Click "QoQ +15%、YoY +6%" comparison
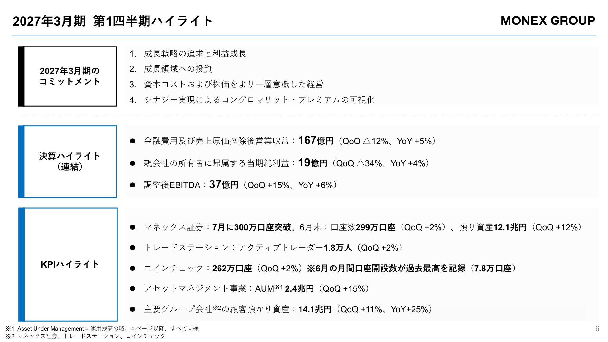Viewport: 608px width, 342px height. (290, 185)
